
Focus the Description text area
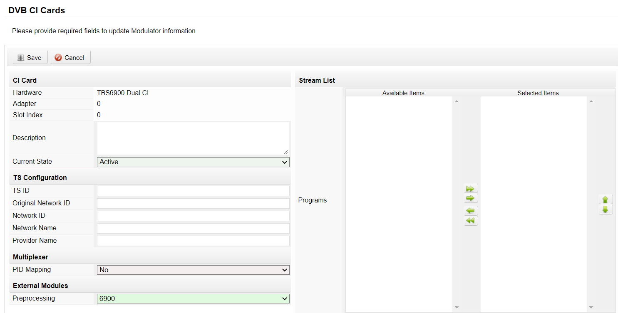pos(193,138)
